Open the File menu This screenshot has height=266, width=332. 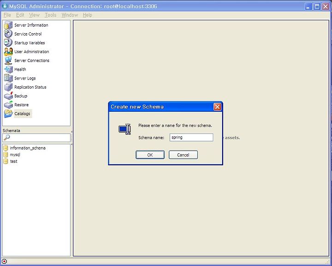(x=7, y=15)
